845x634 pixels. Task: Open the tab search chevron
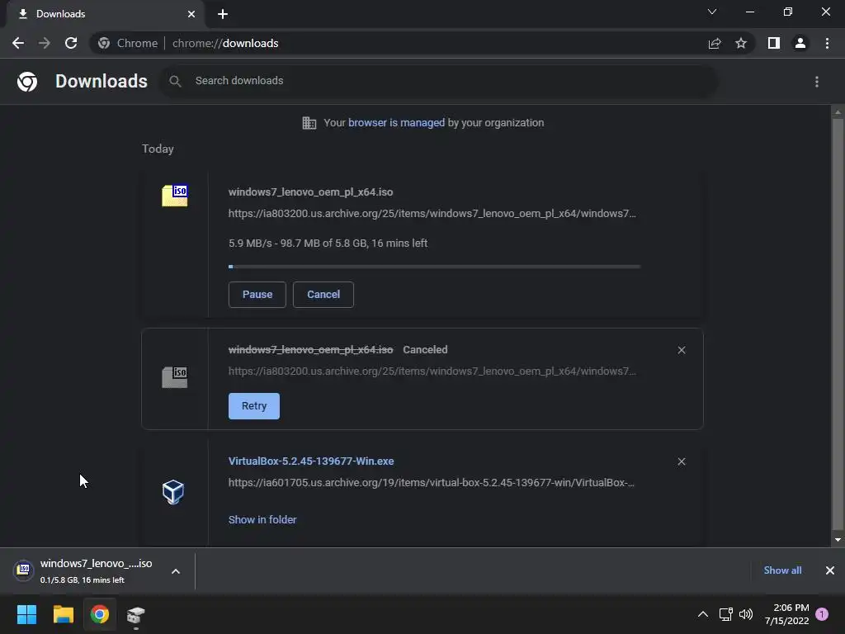[712, 12]
